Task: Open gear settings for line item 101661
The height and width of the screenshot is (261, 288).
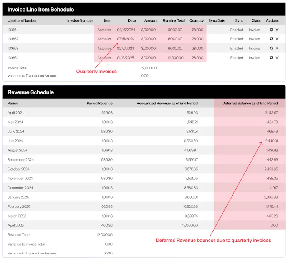Action: click(x=271, y=30)
